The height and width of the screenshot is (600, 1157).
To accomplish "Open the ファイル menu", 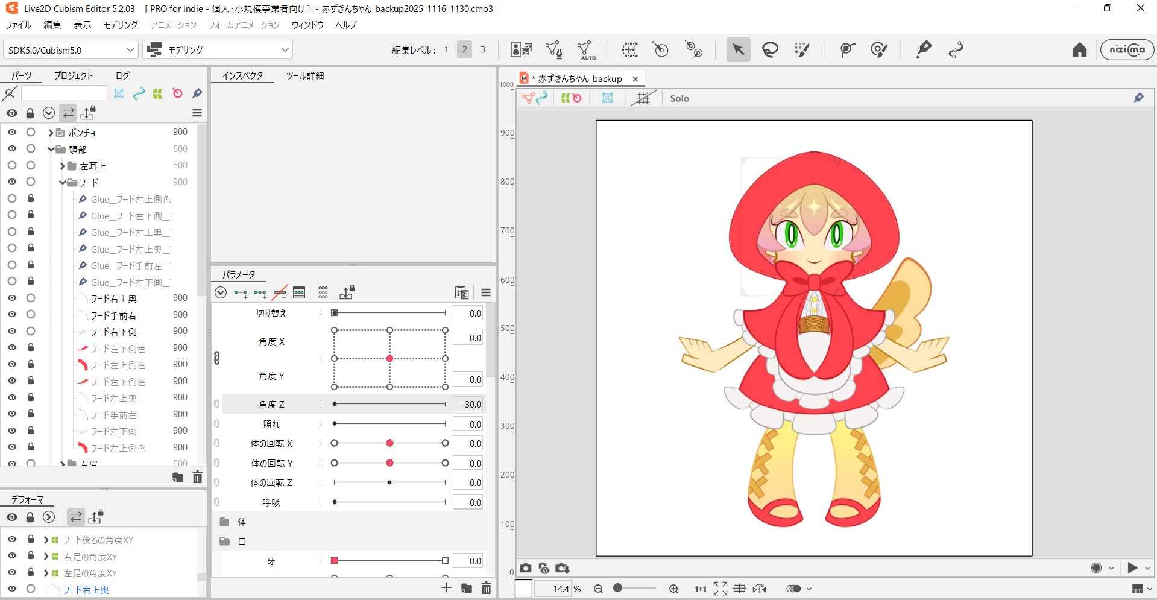I will click(x=19, y=25).
